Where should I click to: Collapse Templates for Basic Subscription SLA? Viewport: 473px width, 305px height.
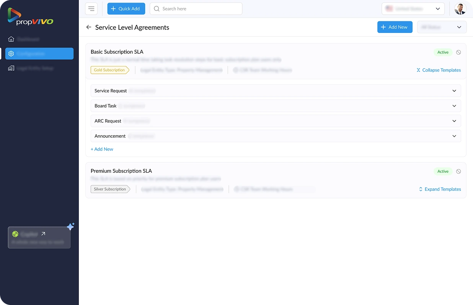click(439, 70)
